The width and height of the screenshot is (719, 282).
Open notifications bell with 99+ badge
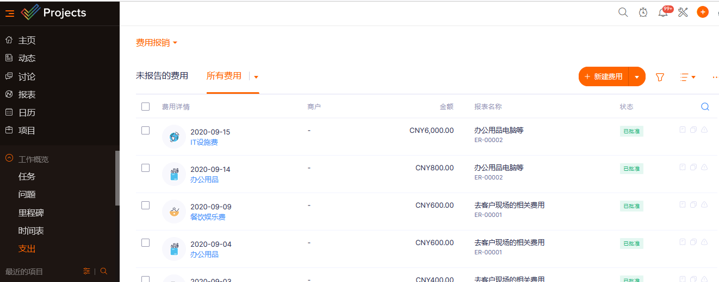pyautogui.click(x=663, y=12)
